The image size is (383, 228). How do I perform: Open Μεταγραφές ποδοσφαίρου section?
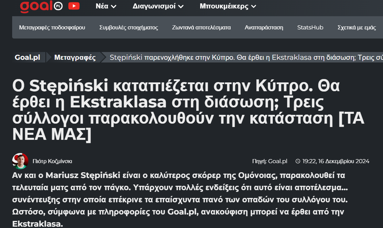click(x=52, y=27)
